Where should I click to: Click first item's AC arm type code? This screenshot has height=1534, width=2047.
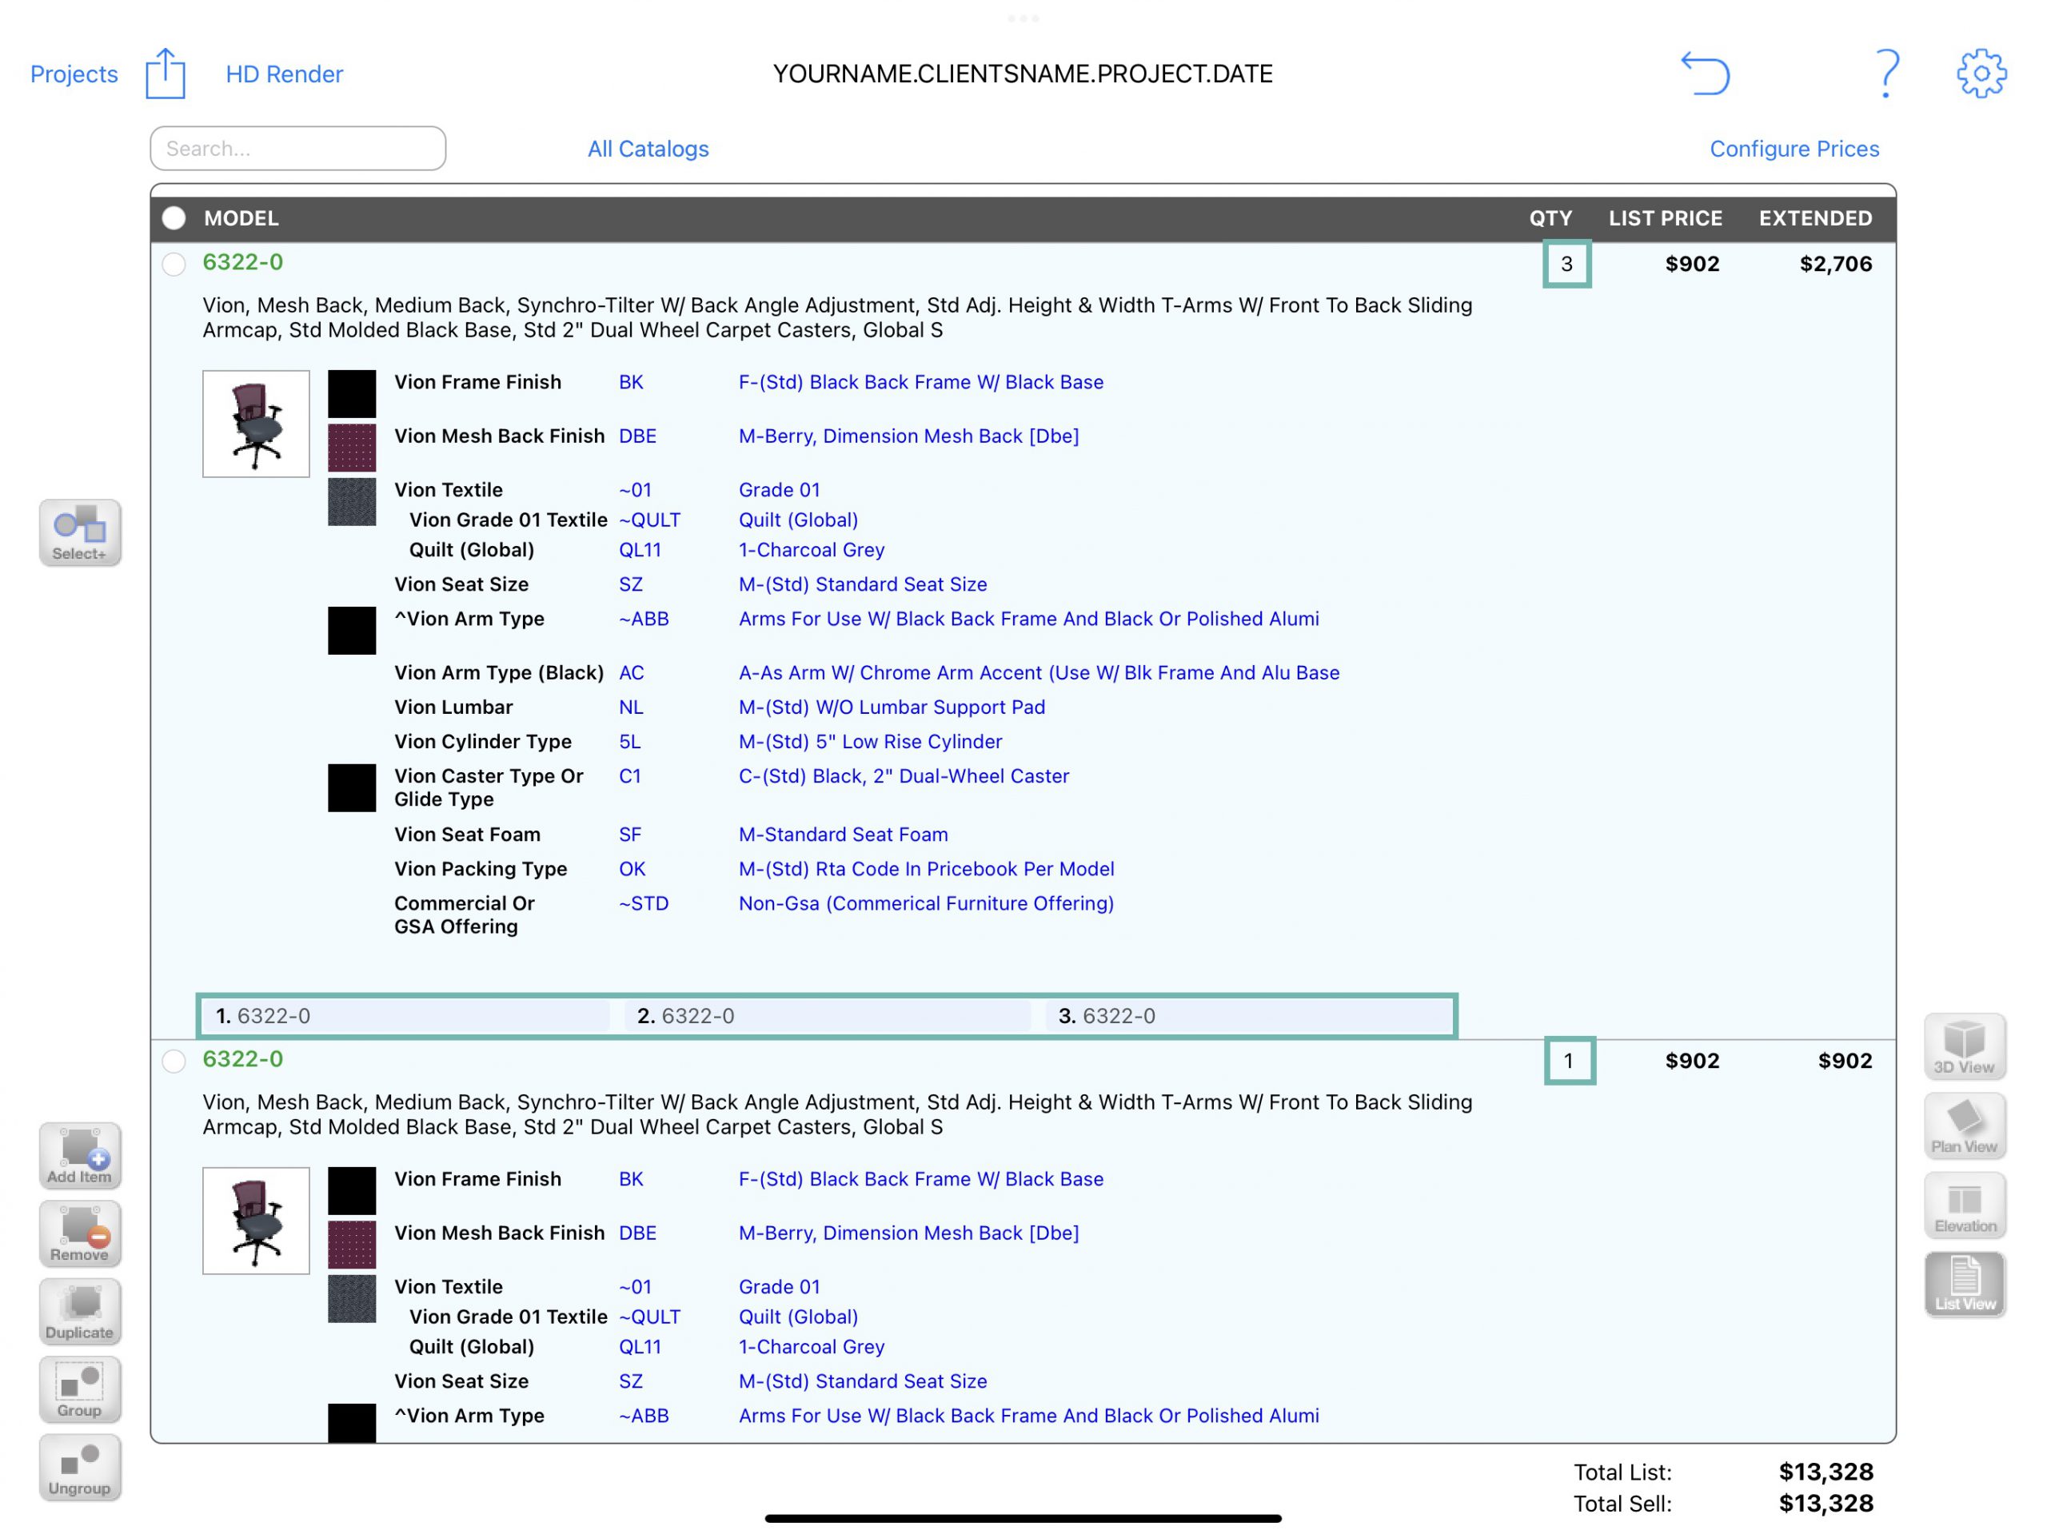click(631, 672)
